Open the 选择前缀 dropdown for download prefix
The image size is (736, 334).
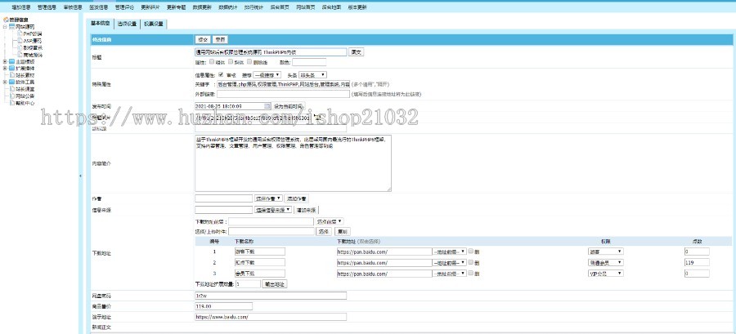330,221
